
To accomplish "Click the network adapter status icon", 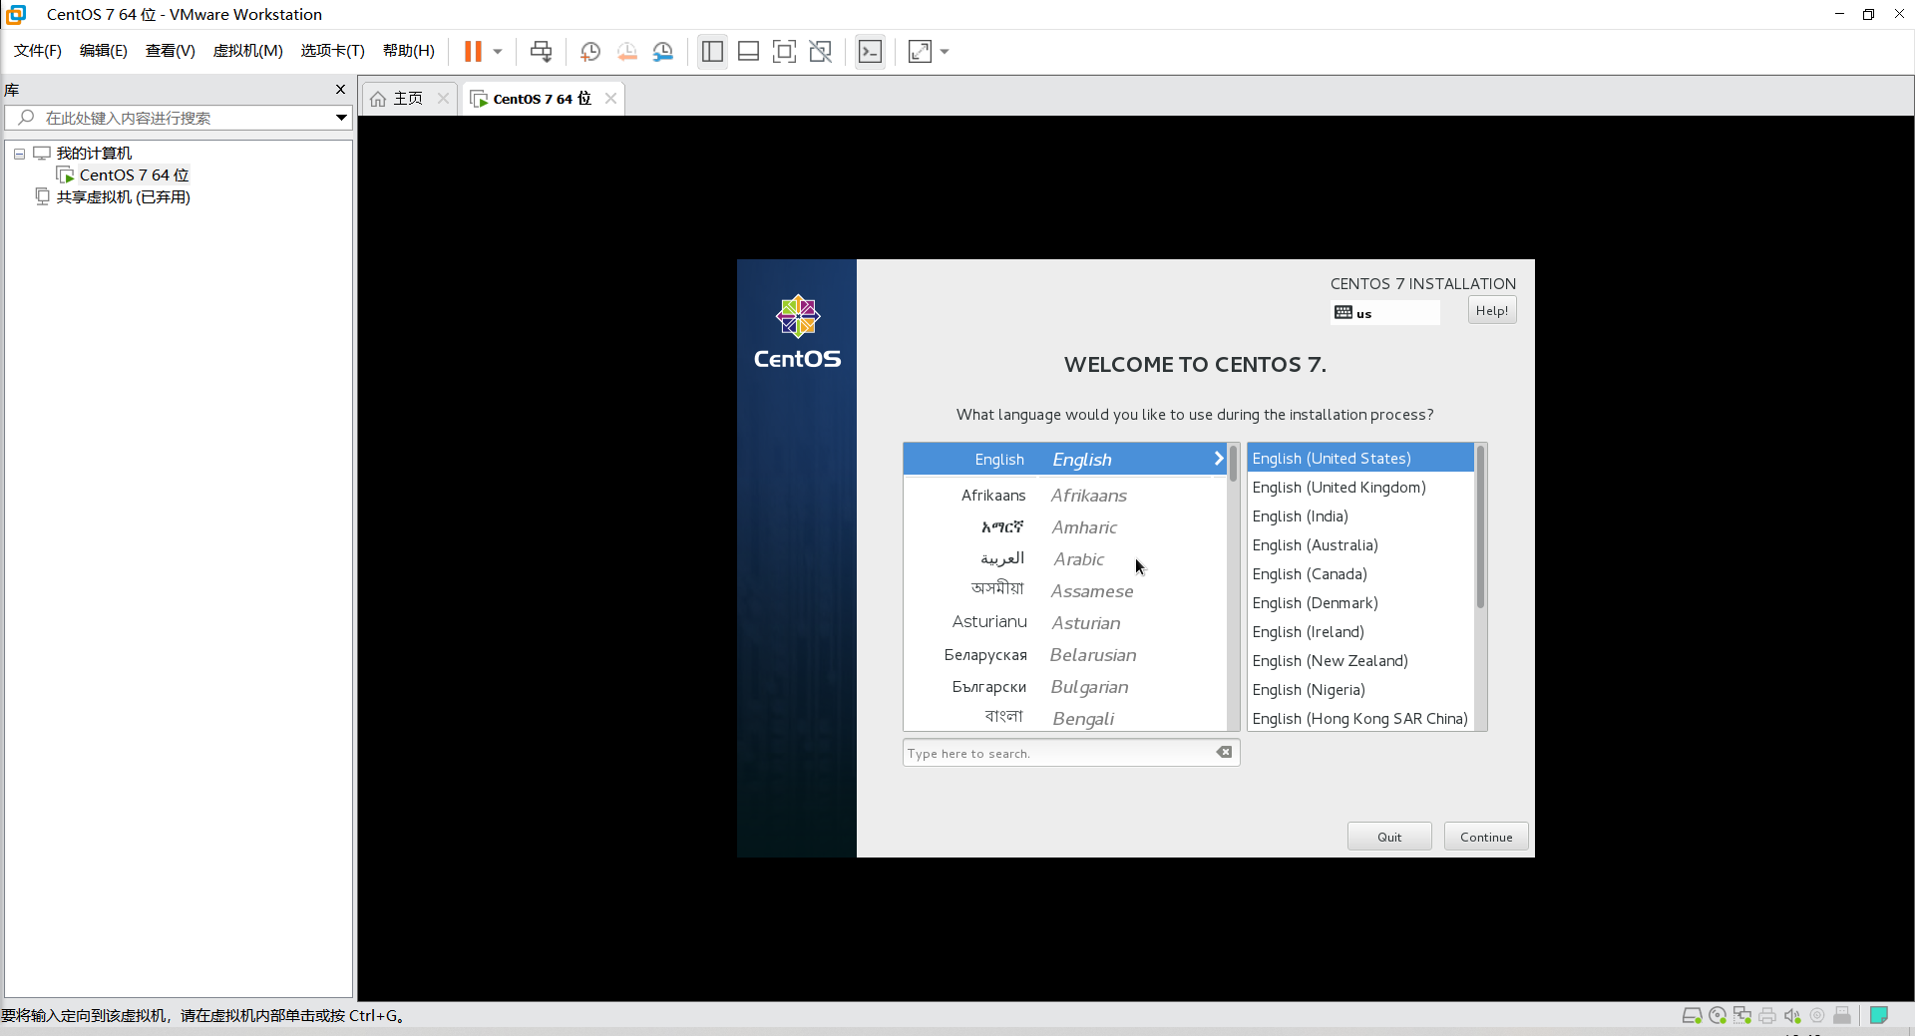I will pos(1742,1016).
